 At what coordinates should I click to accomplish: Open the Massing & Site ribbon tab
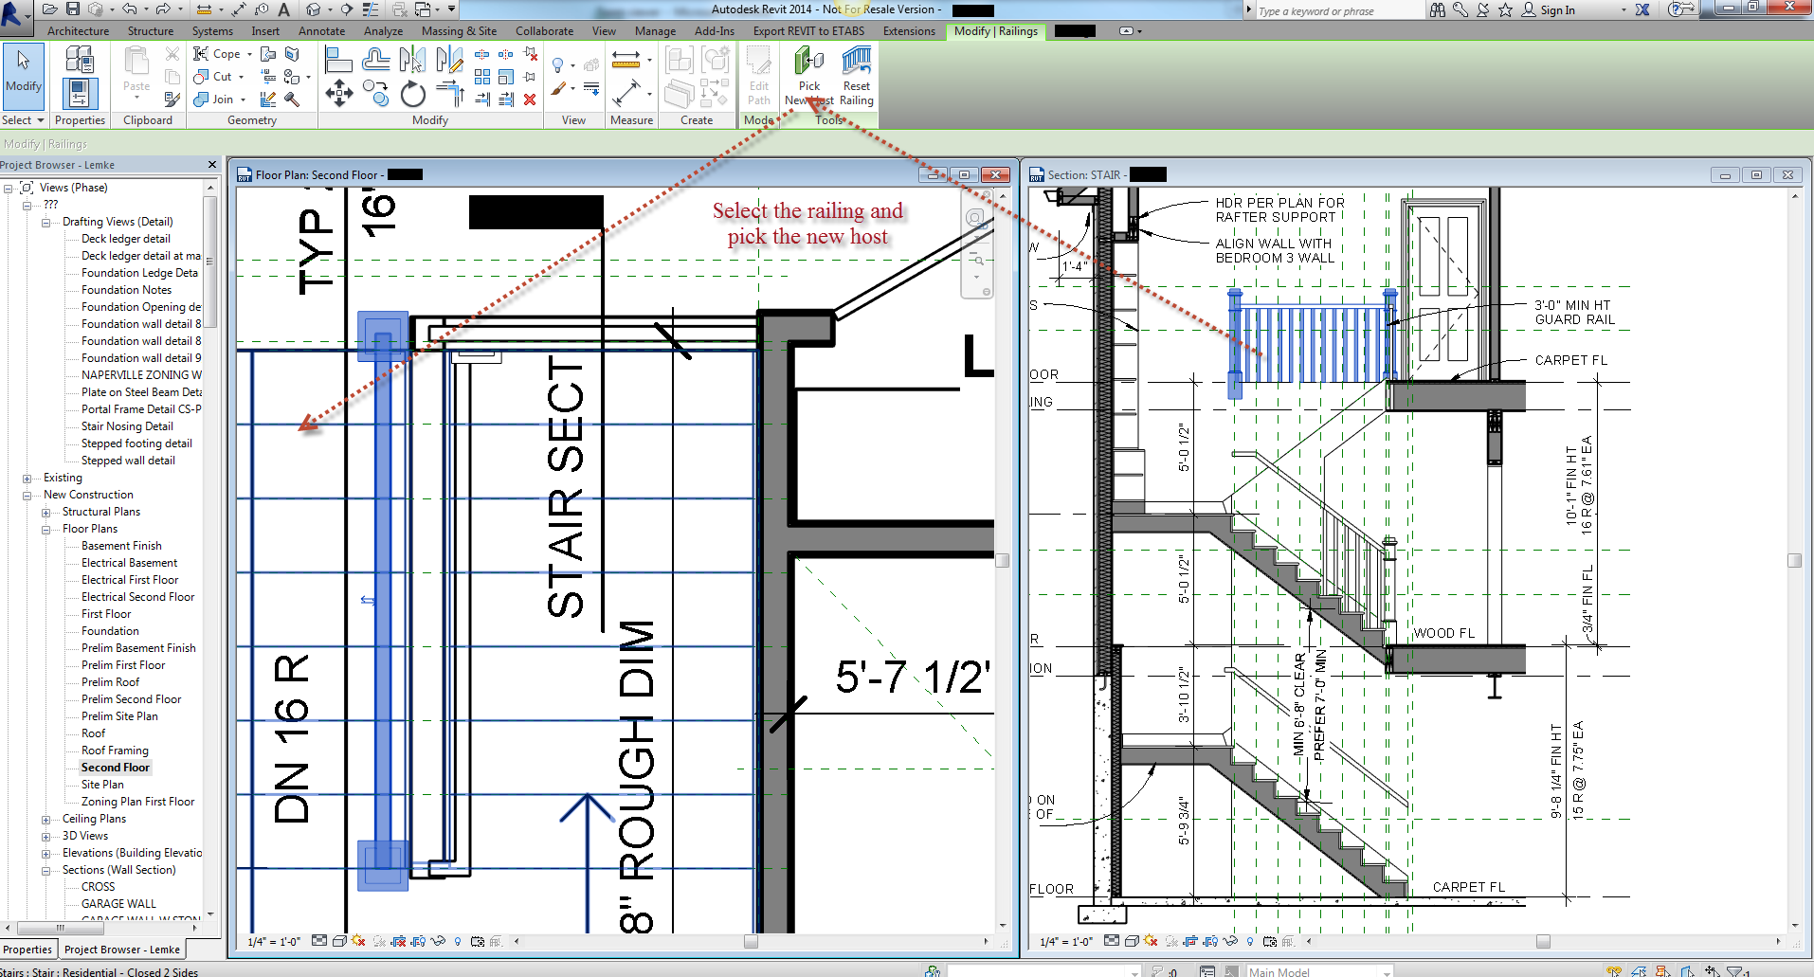(x=459, y=31)
